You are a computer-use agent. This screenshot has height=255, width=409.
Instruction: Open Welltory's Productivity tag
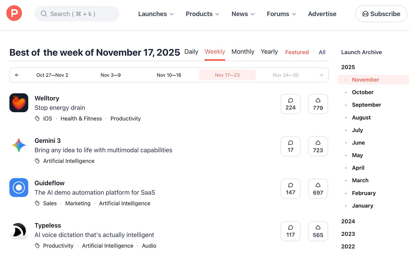coord(126,119)
